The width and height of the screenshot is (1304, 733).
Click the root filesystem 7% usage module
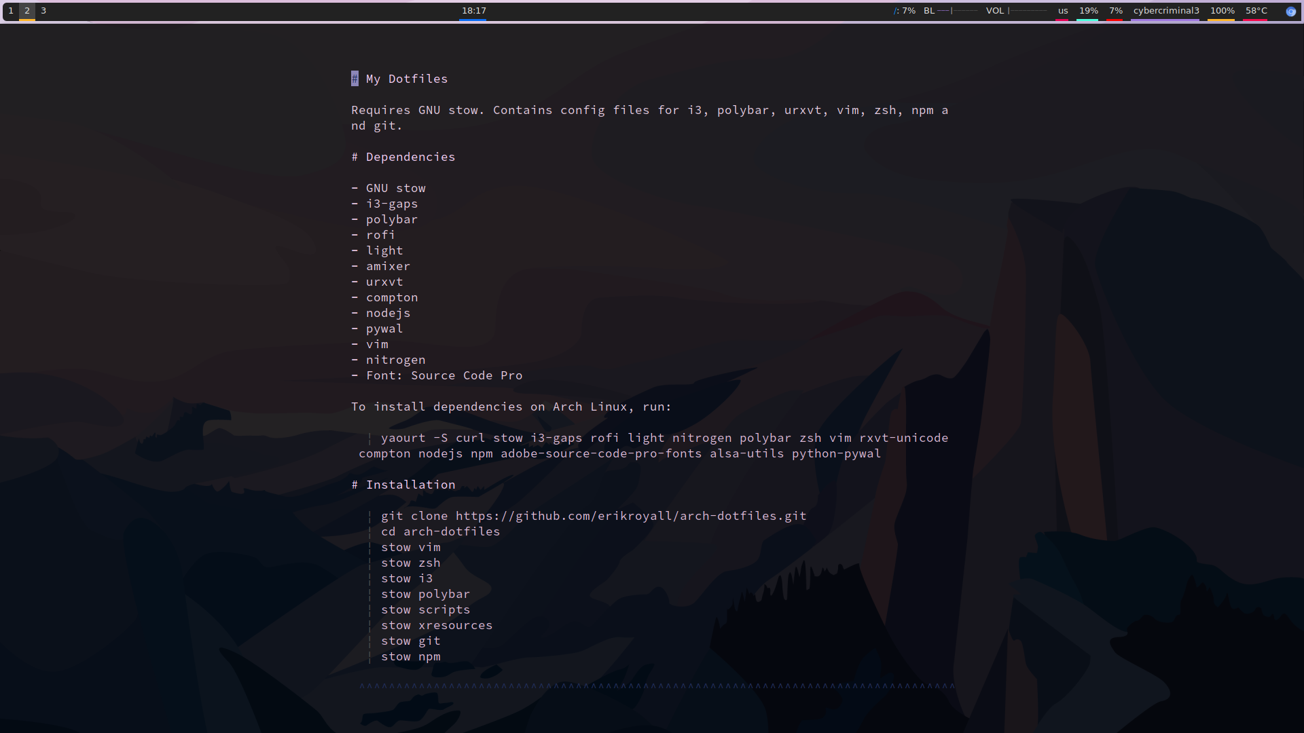(x=905, y=11)
